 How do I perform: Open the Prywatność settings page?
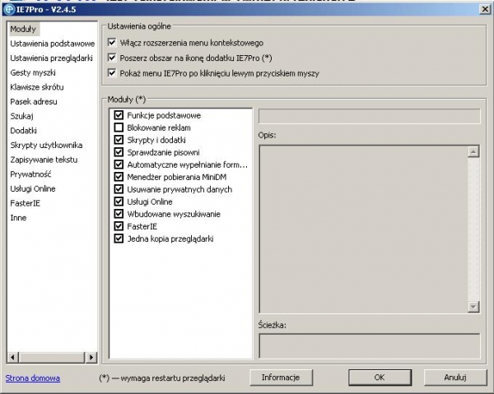tap(31, 174)
